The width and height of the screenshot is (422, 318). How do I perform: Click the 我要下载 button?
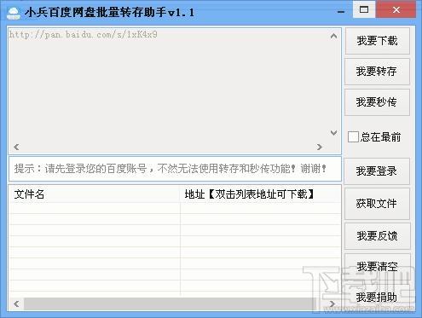377,41
